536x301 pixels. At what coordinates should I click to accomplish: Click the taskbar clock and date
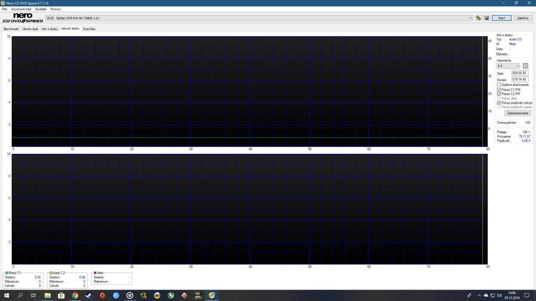point(512,295)
